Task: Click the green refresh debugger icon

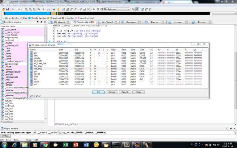Action: tap(137, 9)
